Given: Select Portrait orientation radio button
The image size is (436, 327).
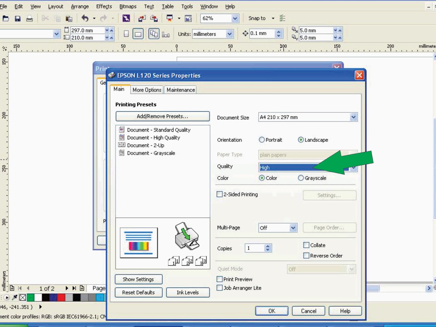Looking at the screenshot, I should (x=262, y=140).
